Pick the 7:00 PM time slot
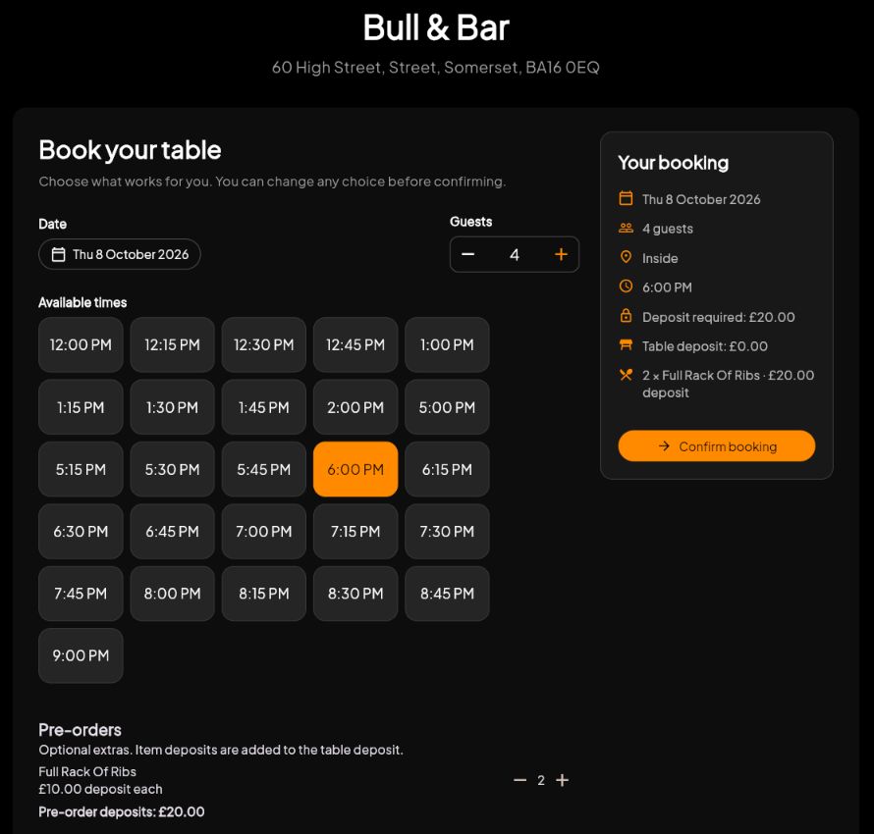The height and width of the screenshot is (834, 874). pyautogui.click(x=263, y=531)
